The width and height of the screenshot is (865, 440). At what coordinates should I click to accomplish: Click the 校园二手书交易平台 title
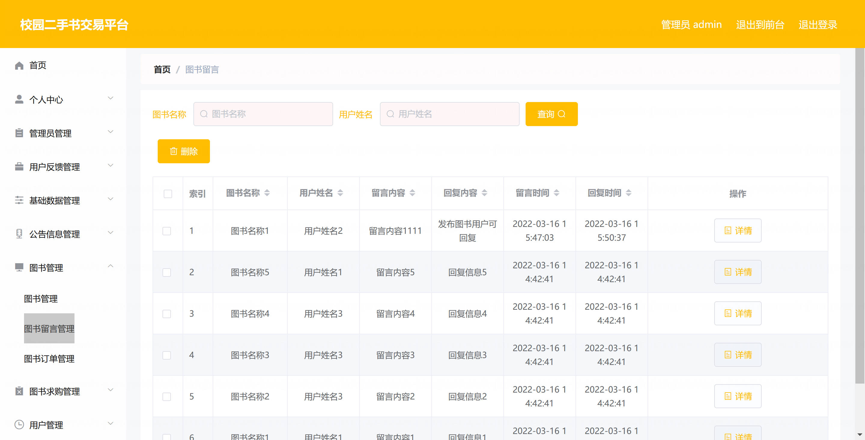click(74, 25)
